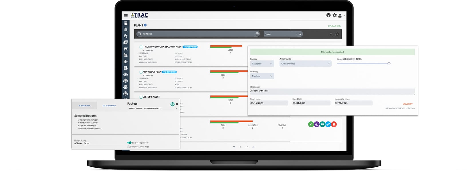Click the add new plan plus icon
This screenshot has height=171, width=475.
tap(145, 25)
